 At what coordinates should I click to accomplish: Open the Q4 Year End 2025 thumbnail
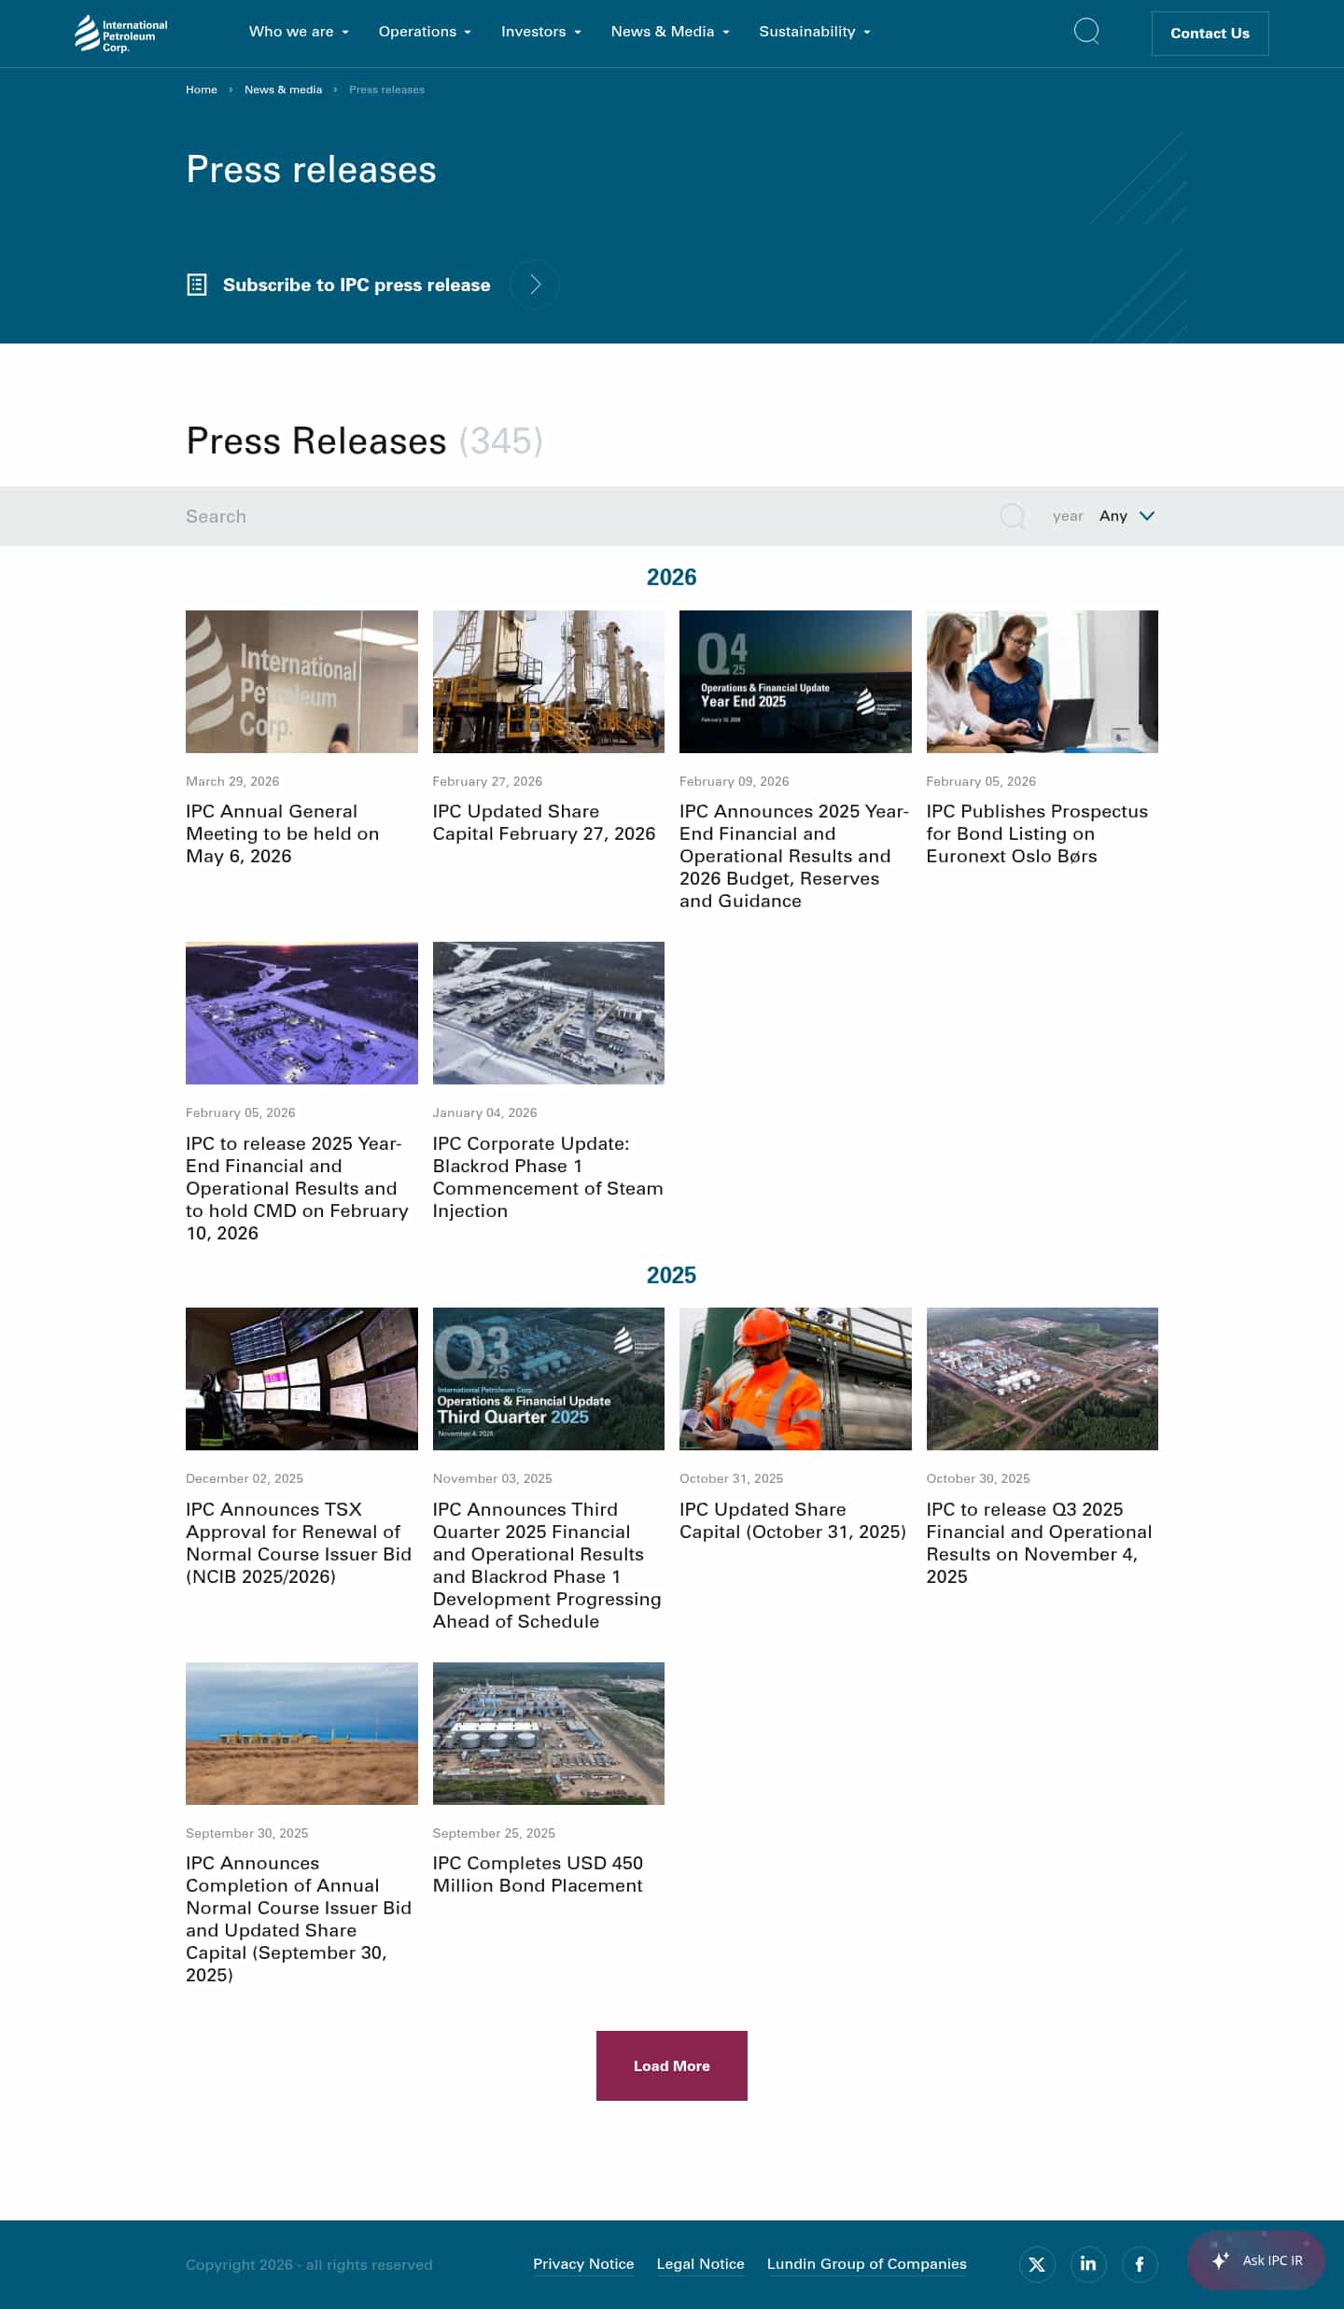pyautogui.click(x=795, y=681)
